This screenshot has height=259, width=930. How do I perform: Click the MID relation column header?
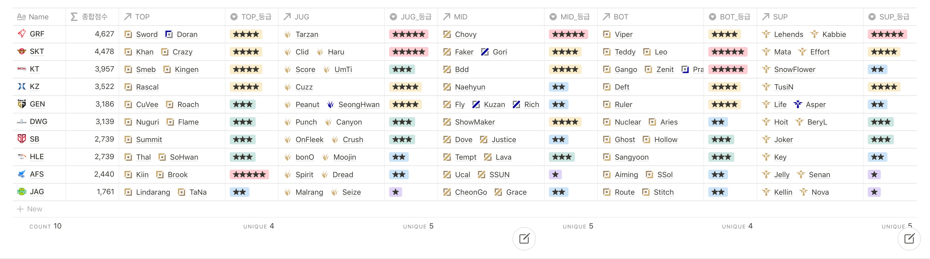pos(460,17)
